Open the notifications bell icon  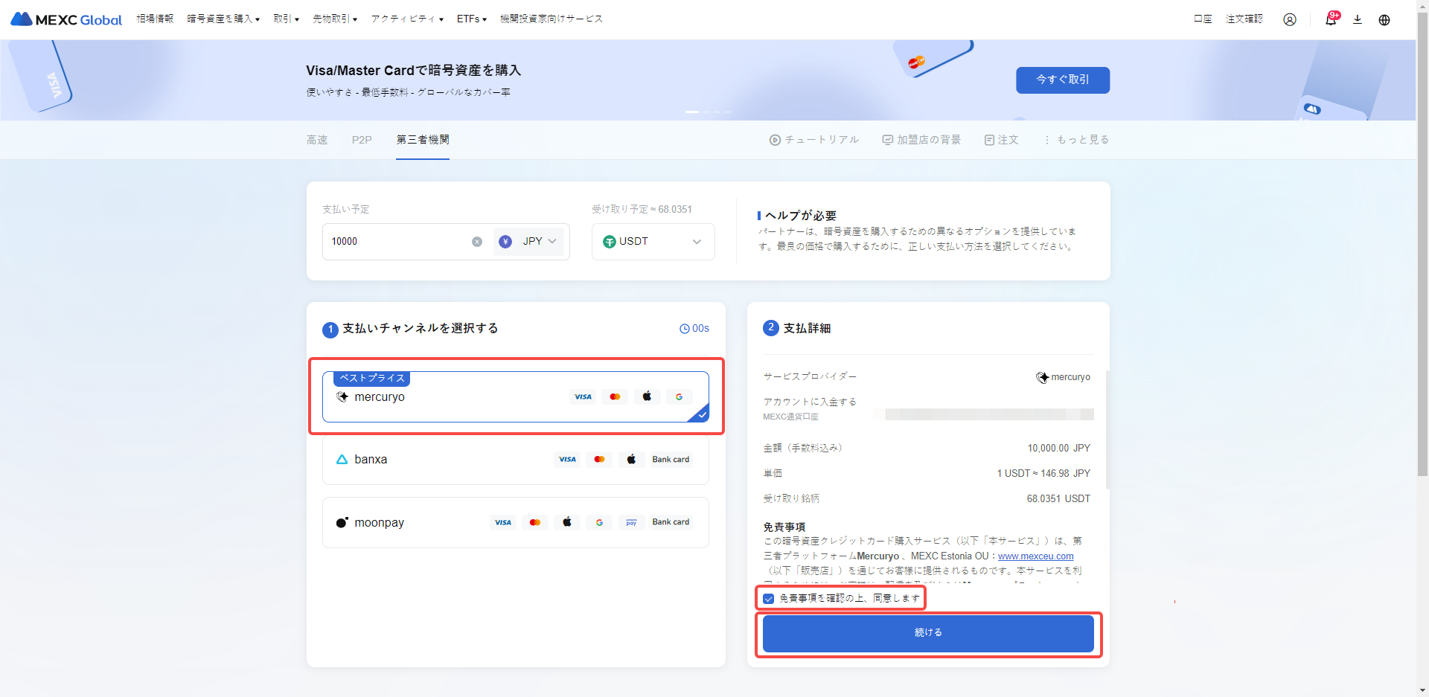1330,19
